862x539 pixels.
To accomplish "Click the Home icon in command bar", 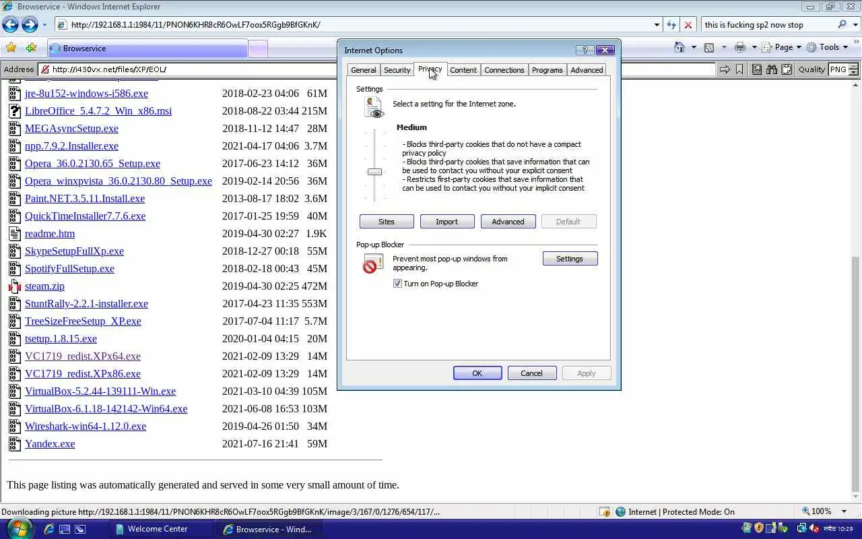I will click(x=679, y=47).
